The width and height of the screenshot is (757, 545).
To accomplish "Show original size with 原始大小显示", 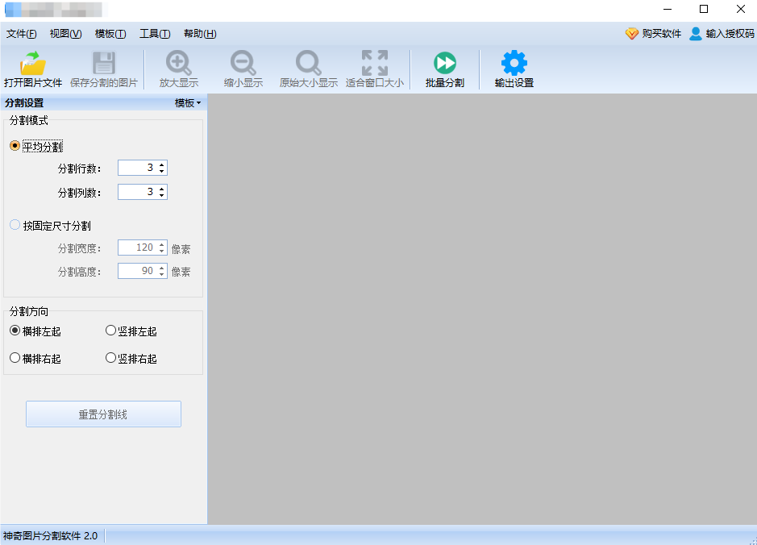I will 309,69.
